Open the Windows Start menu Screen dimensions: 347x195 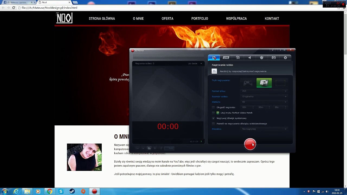[x=5, y=191]
